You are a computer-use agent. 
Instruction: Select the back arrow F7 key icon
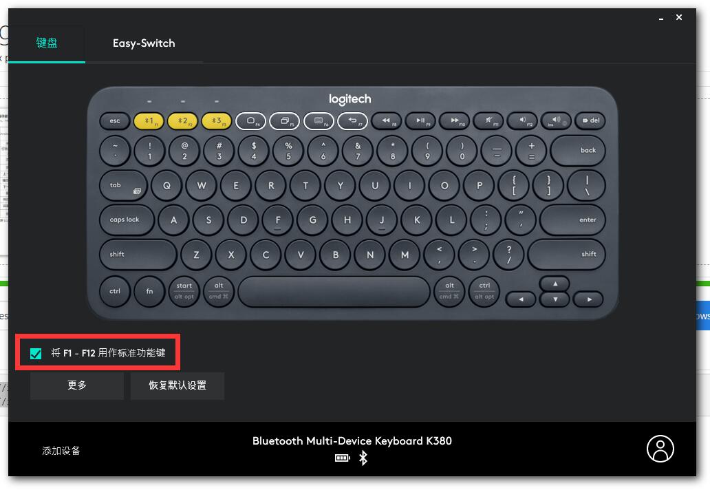pyautogui.click(x=353, y=121)
